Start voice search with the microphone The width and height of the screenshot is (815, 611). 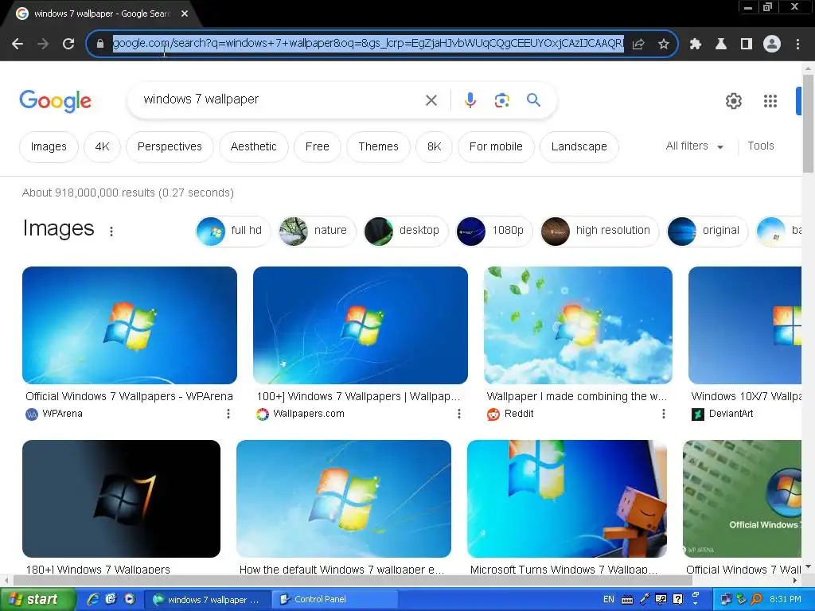point(470,99)
